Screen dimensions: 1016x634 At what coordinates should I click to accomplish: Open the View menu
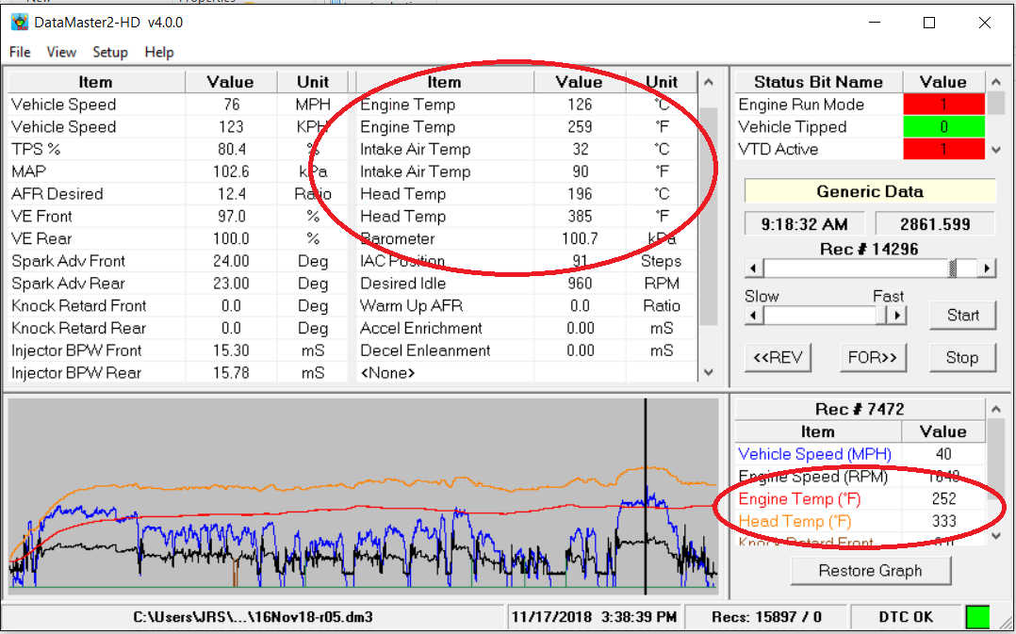61,52
